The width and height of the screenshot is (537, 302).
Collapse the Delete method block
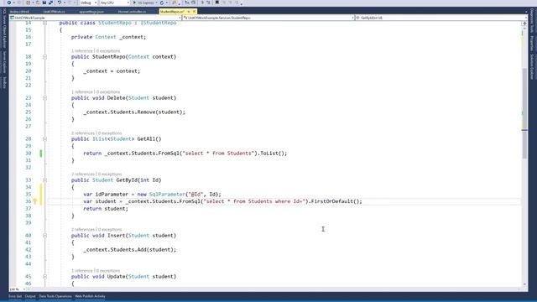(x=44, y=98)
